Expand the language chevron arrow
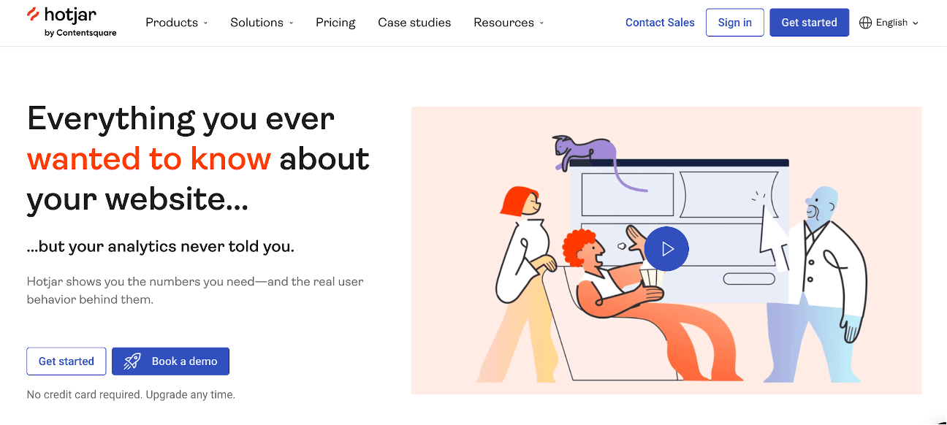 pos(916,23)
